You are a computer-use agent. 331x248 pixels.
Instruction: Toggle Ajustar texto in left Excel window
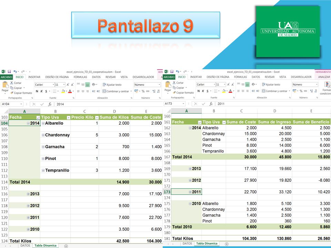(112, 85)
